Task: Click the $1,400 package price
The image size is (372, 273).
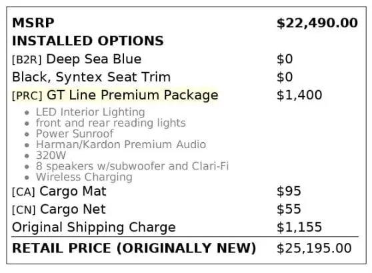Action: pos(299,95)
